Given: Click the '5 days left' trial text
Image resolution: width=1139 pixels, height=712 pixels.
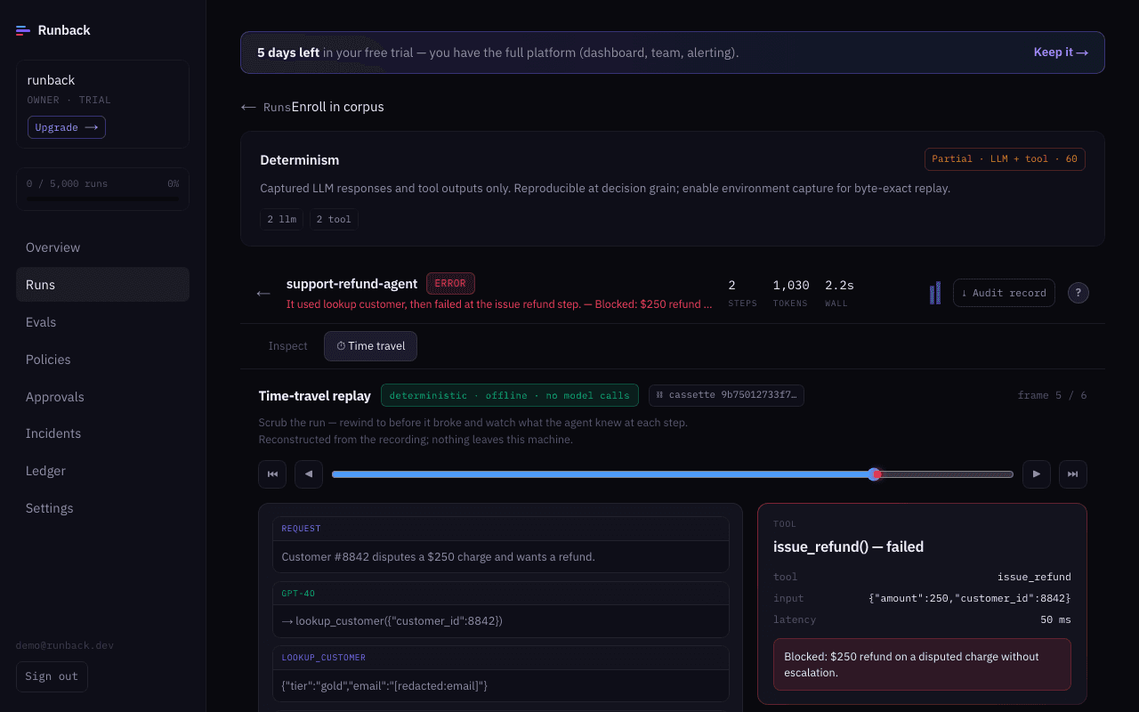Looking at the screenshot, I should (288, 53).
